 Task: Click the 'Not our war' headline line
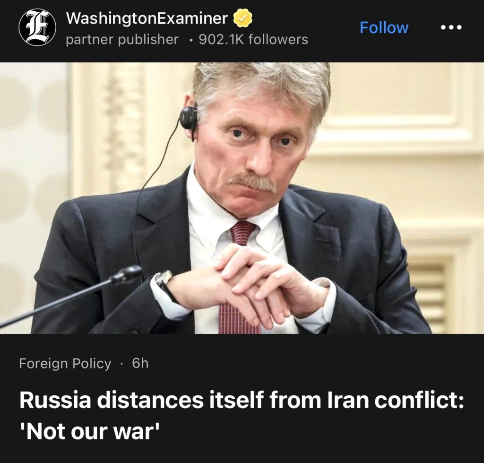point(90,431)
